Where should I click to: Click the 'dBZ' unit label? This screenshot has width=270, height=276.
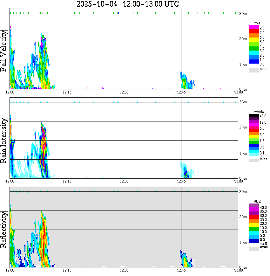257,201
